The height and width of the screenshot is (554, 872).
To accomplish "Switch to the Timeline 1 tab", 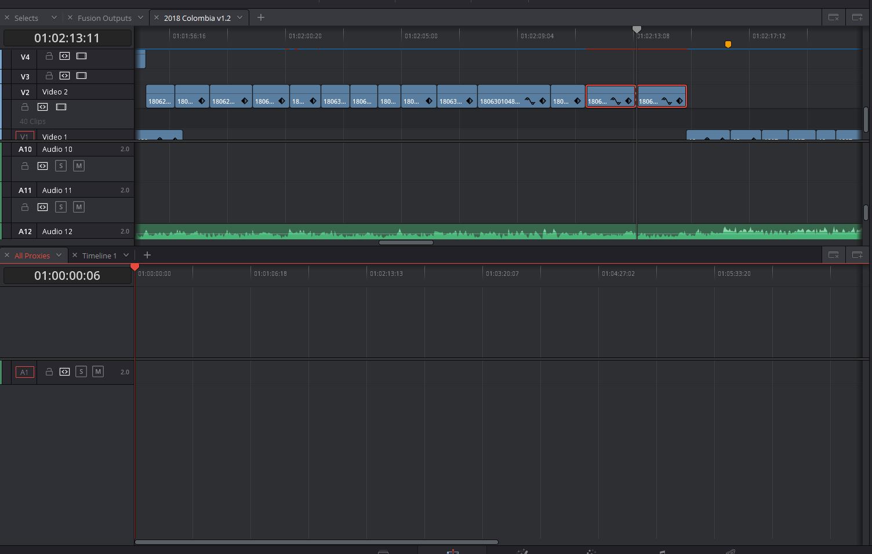I will tap(99, 256).
